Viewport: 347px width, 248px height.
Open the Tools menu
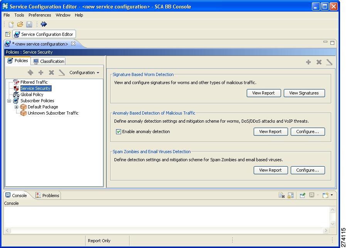click(19, 15)
